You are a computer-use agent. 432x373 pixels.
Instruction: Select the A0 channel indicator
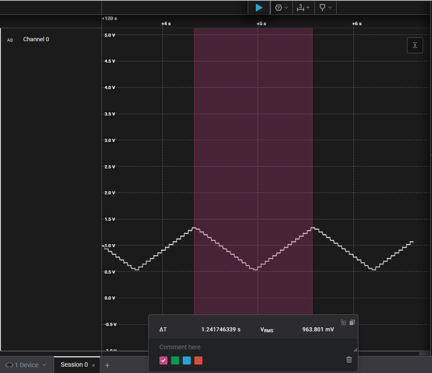[x=10, y=40]
